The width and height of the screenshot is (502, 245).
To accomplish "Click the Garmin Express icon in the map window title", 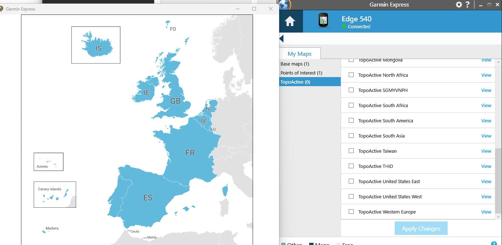I will coord(1,9).
